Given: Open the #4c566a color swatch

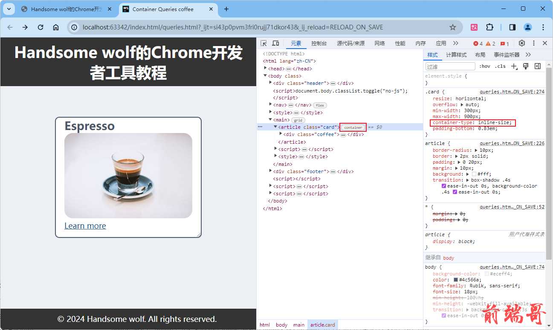Looking at the screenshot, I should point(456,280).
